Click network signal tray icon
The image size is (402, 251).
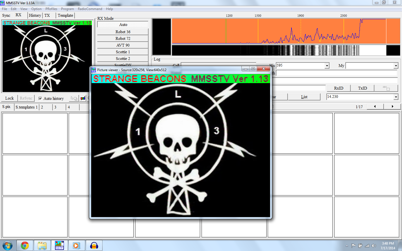pos(367,246)
